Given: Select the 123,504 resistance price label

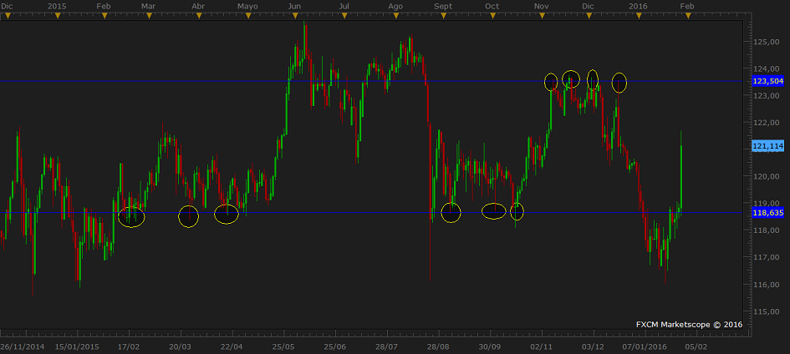Looking at the screenshot, I should [x=767, y=81].
